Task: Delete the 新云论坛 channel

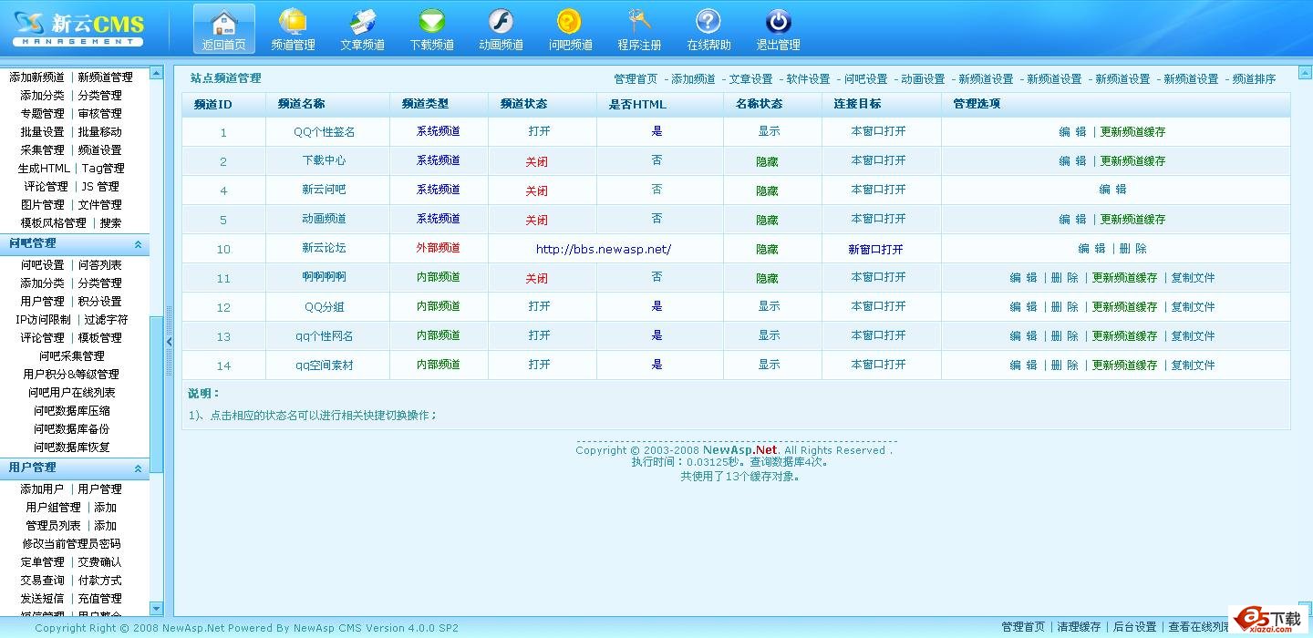Action: click(1133, 249)
